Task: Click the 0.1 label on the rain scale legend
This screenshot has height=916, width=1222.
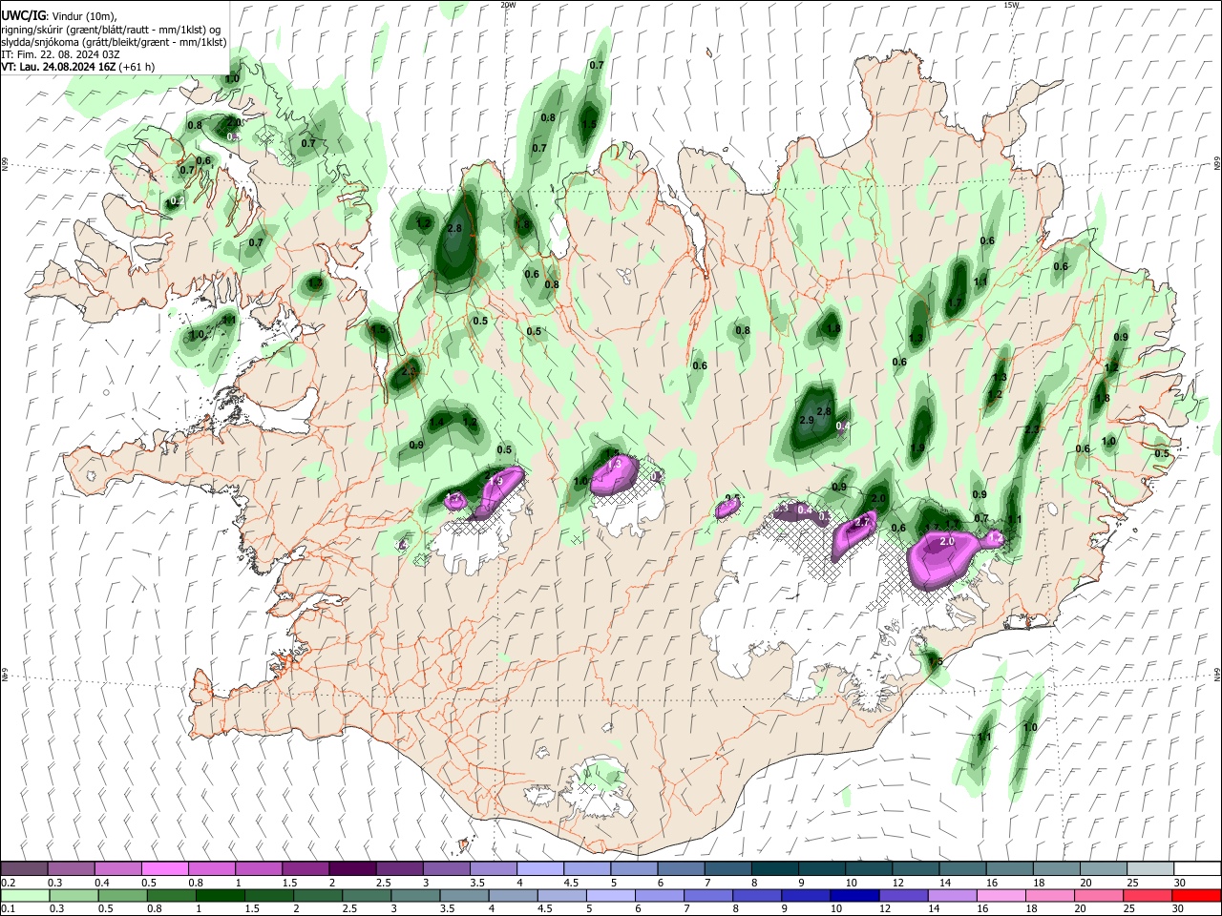Action: [9, 909]
